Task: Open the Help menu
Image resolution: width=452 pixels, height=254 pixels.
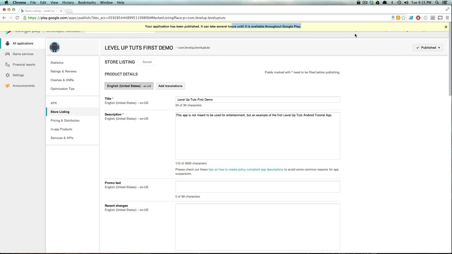Action: pyautogui.click(x=120, y=2)
